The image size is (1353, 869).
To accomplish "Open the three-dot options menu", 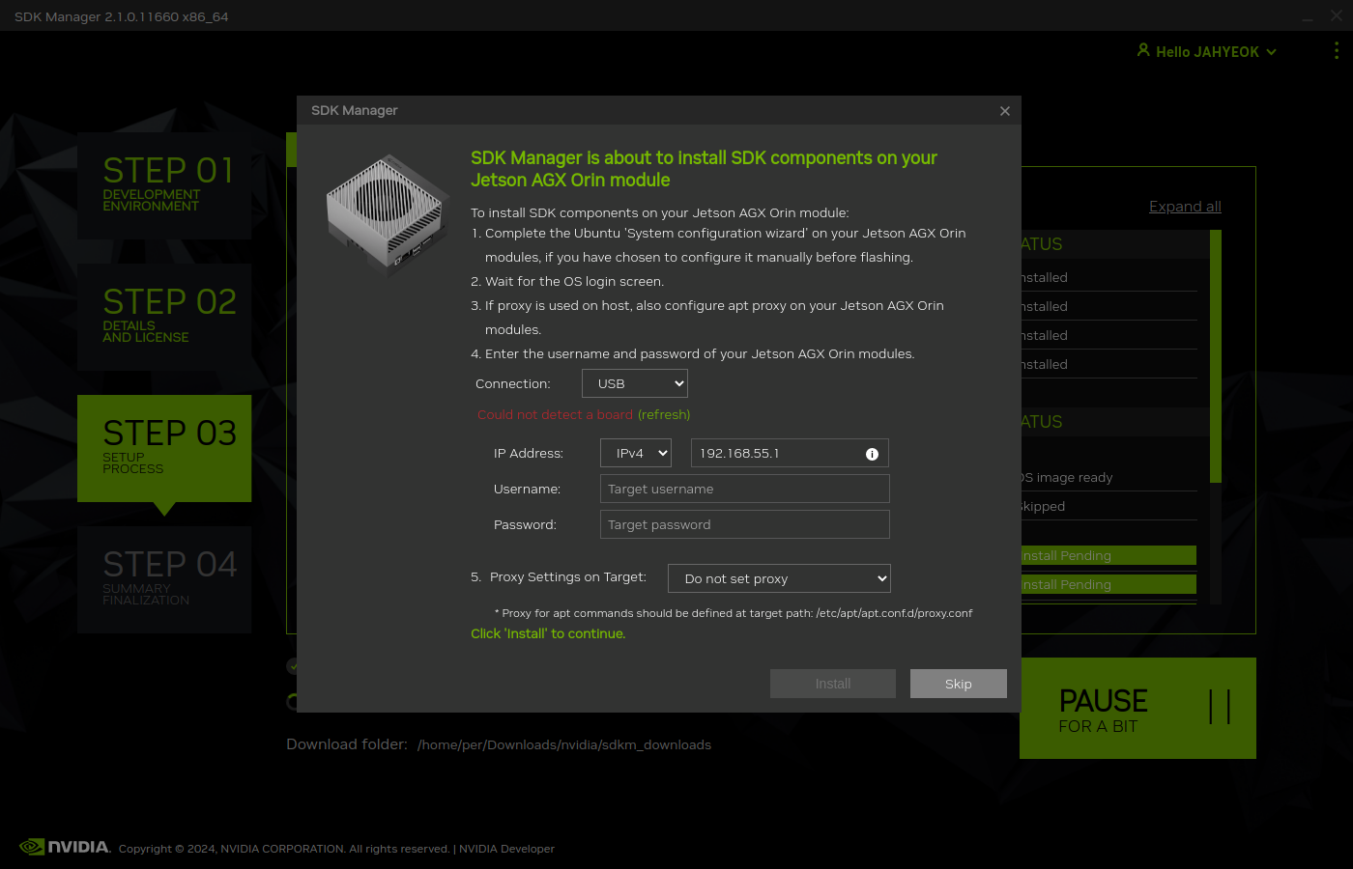I will click(1337, 51).
